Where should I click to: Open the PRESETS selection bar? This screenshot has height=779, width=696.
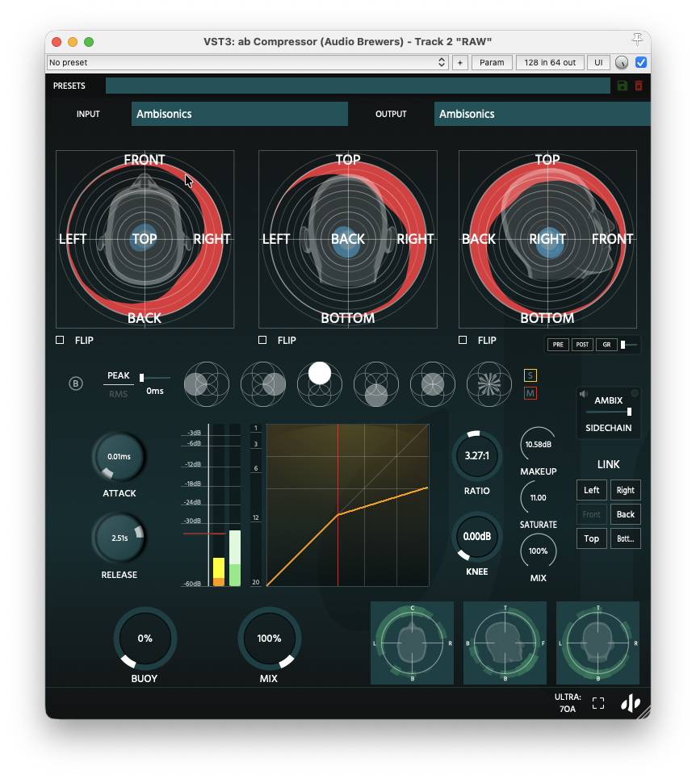pos(358,86)
